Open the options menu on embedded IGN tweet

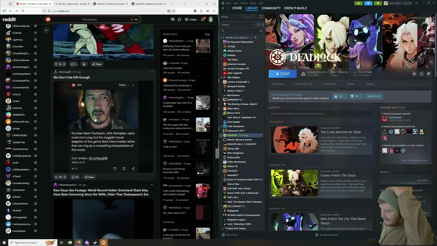click(x=133, y=85)
